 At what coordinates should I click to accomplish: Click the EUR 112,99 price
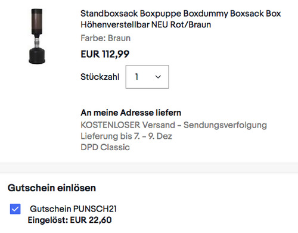[105, 54]
